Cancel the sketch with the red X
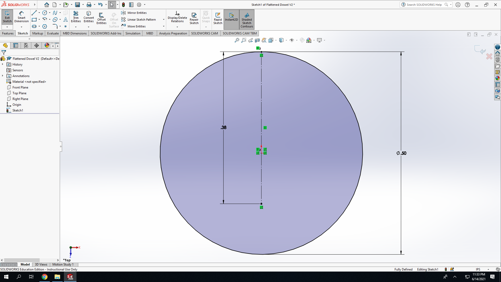The image size is (501, 282). (x=489, y=56)
